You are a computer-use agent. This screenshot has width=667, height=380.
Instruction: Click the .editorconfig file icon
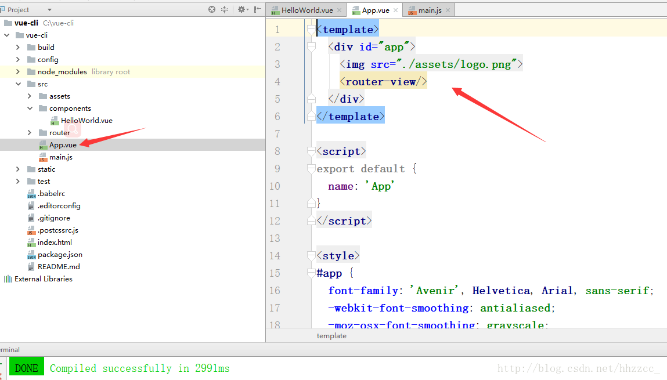[31, 206]
